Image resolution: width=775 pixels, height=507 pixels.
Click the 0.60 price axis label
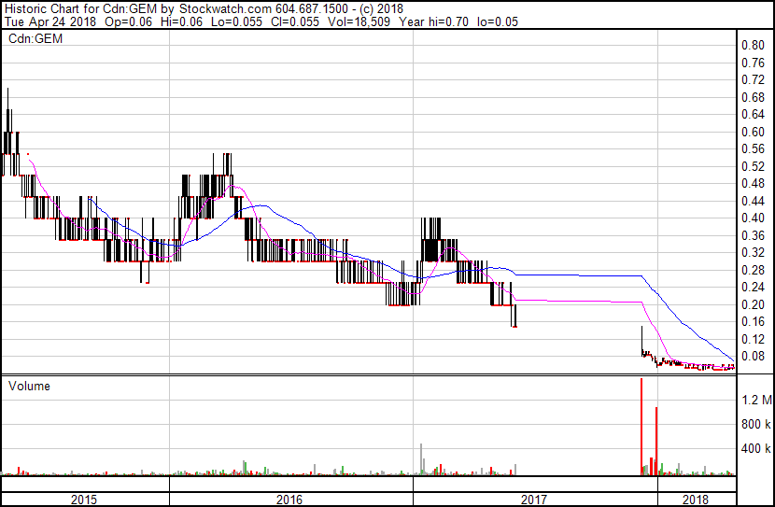753,132
